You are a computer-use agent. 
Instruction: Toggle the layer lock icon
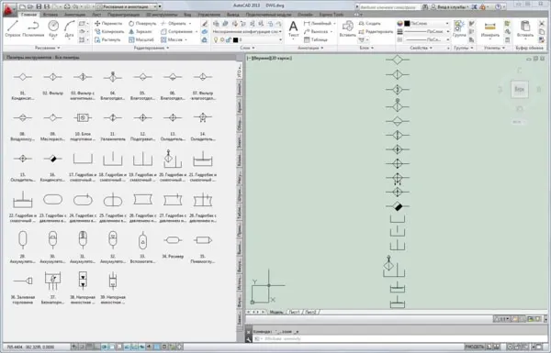pos(229,40)
